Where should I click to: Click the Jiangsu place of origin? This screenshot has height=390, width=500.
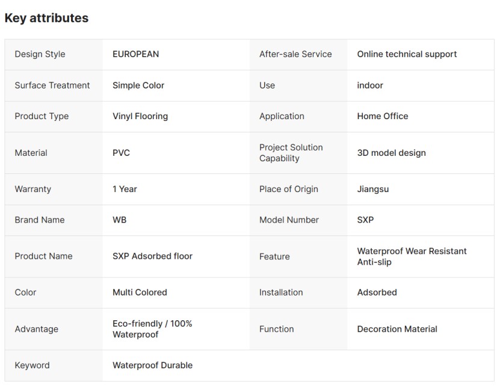pyautogui.click(x=373, y=189)
